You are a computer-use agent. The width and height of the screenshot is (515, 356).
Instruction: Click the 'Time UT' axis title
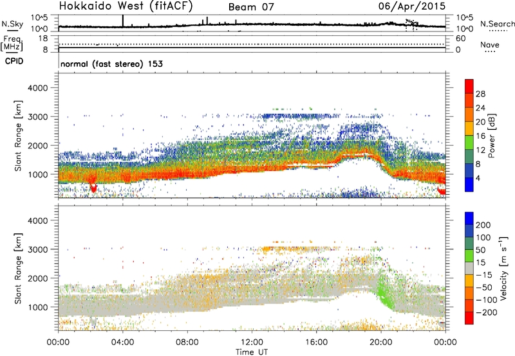[252, 352]
